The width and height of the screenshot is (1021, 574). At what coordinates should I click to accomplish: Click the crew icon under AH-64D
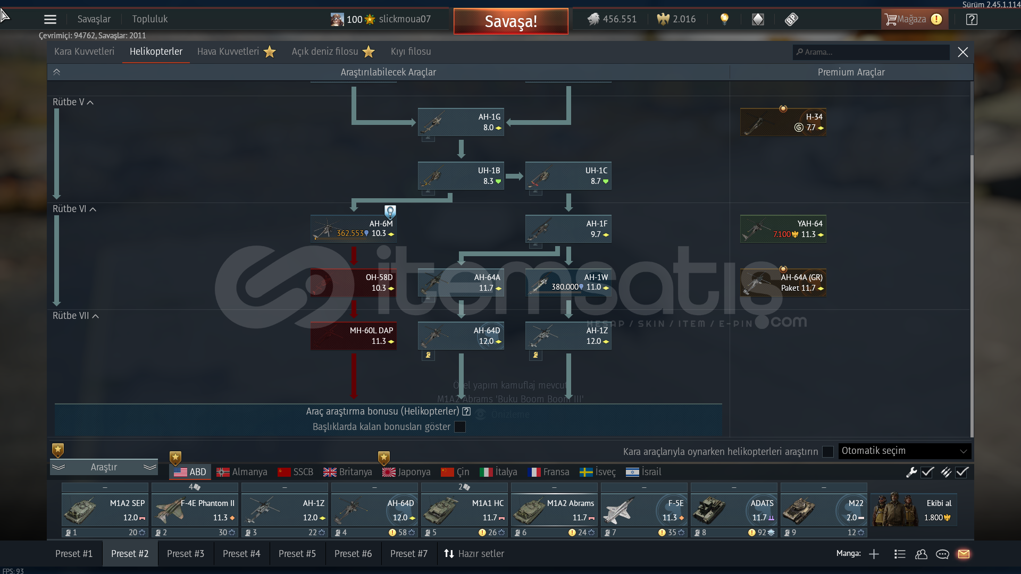pyautogui.click(x=428, y=355)
